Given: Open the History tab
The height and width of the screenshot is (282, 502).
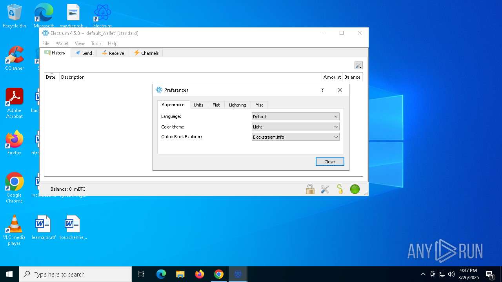Looking at the screenshot, I should tap(55, 53).
